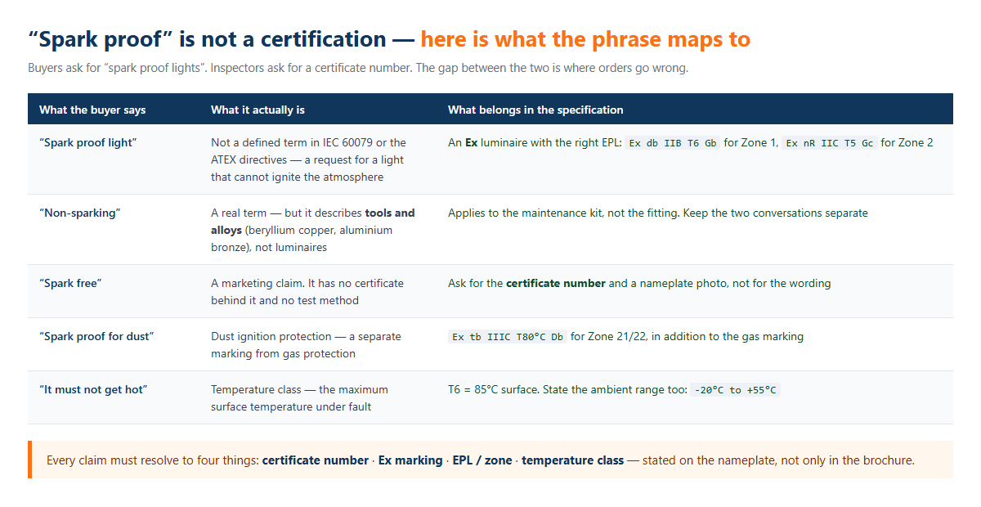Click bold 'EPL / zone' in the bottom callout
Screen dimensions: 981x507
click(482, 460)
